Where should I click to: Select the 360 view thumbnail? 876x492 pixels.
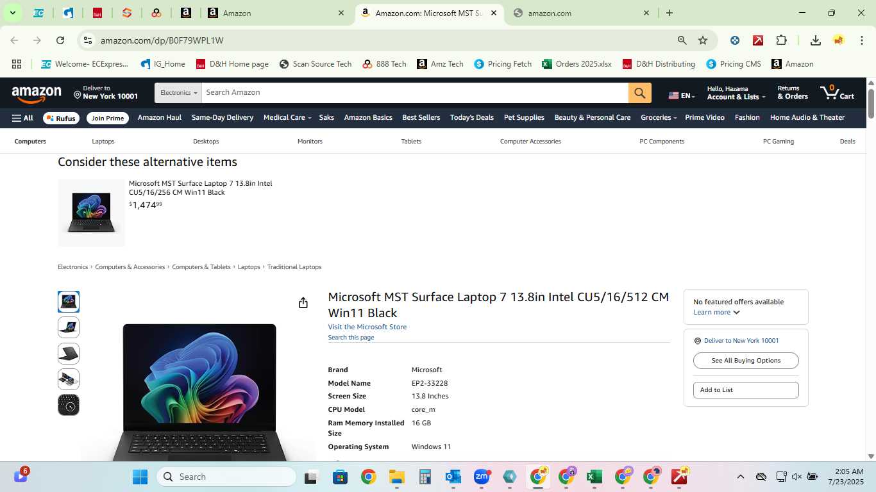[69, 405]
